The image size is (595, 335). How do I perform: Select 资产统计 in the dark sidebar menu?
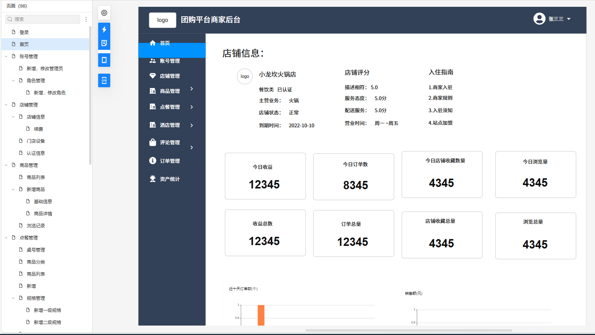(170, 179)
